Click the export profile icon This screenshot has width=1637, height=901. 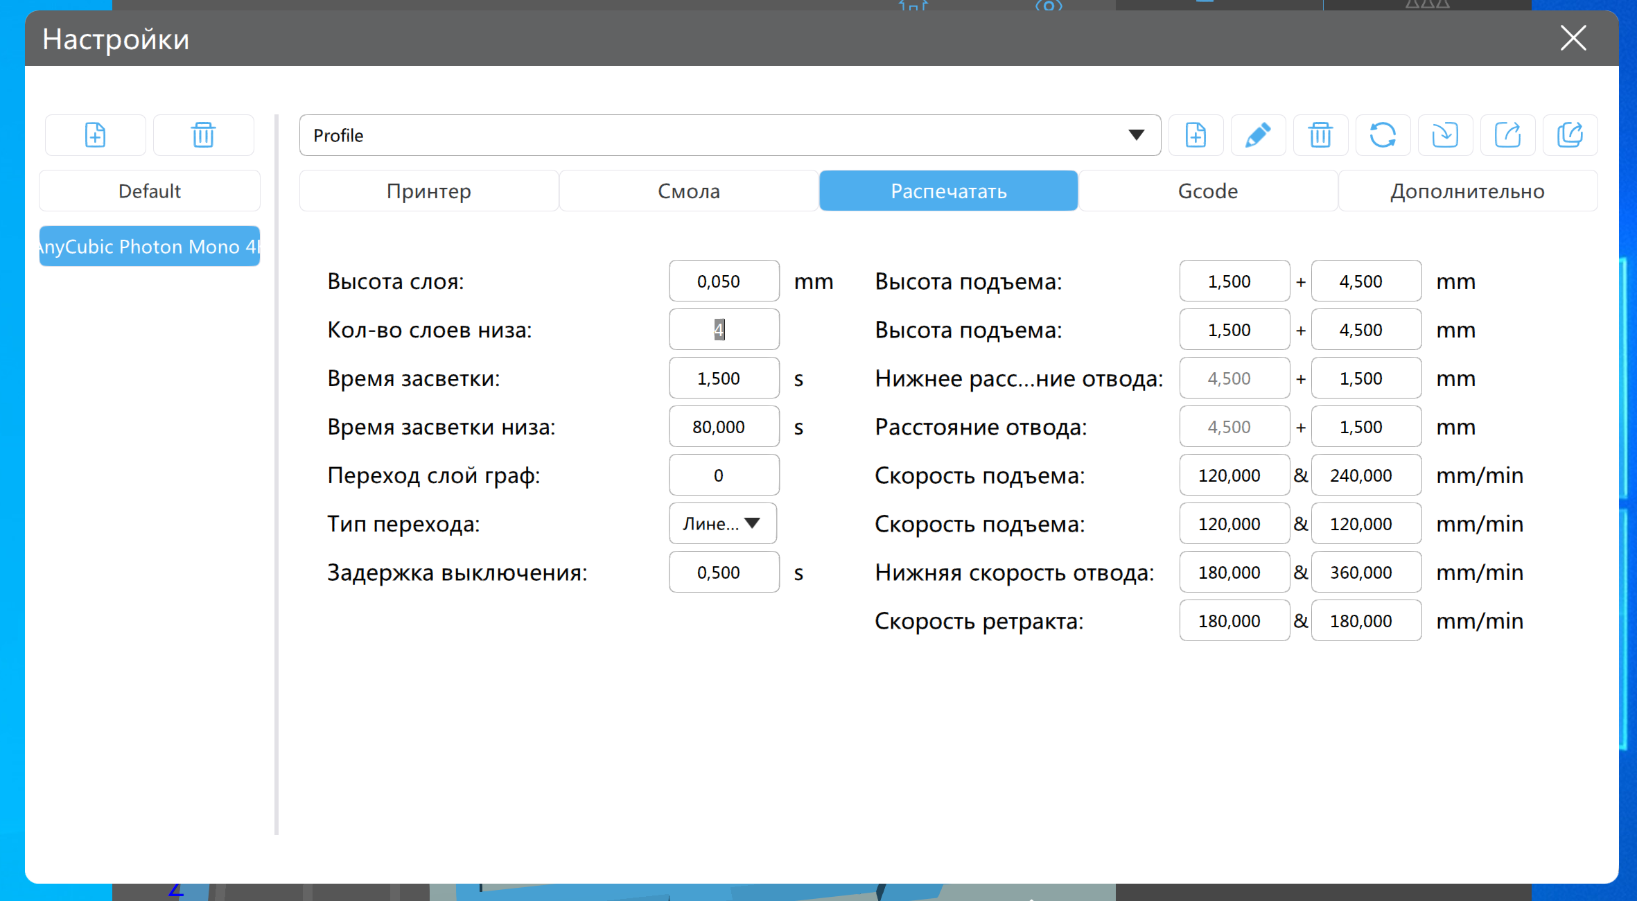[x=1507, y=135]
